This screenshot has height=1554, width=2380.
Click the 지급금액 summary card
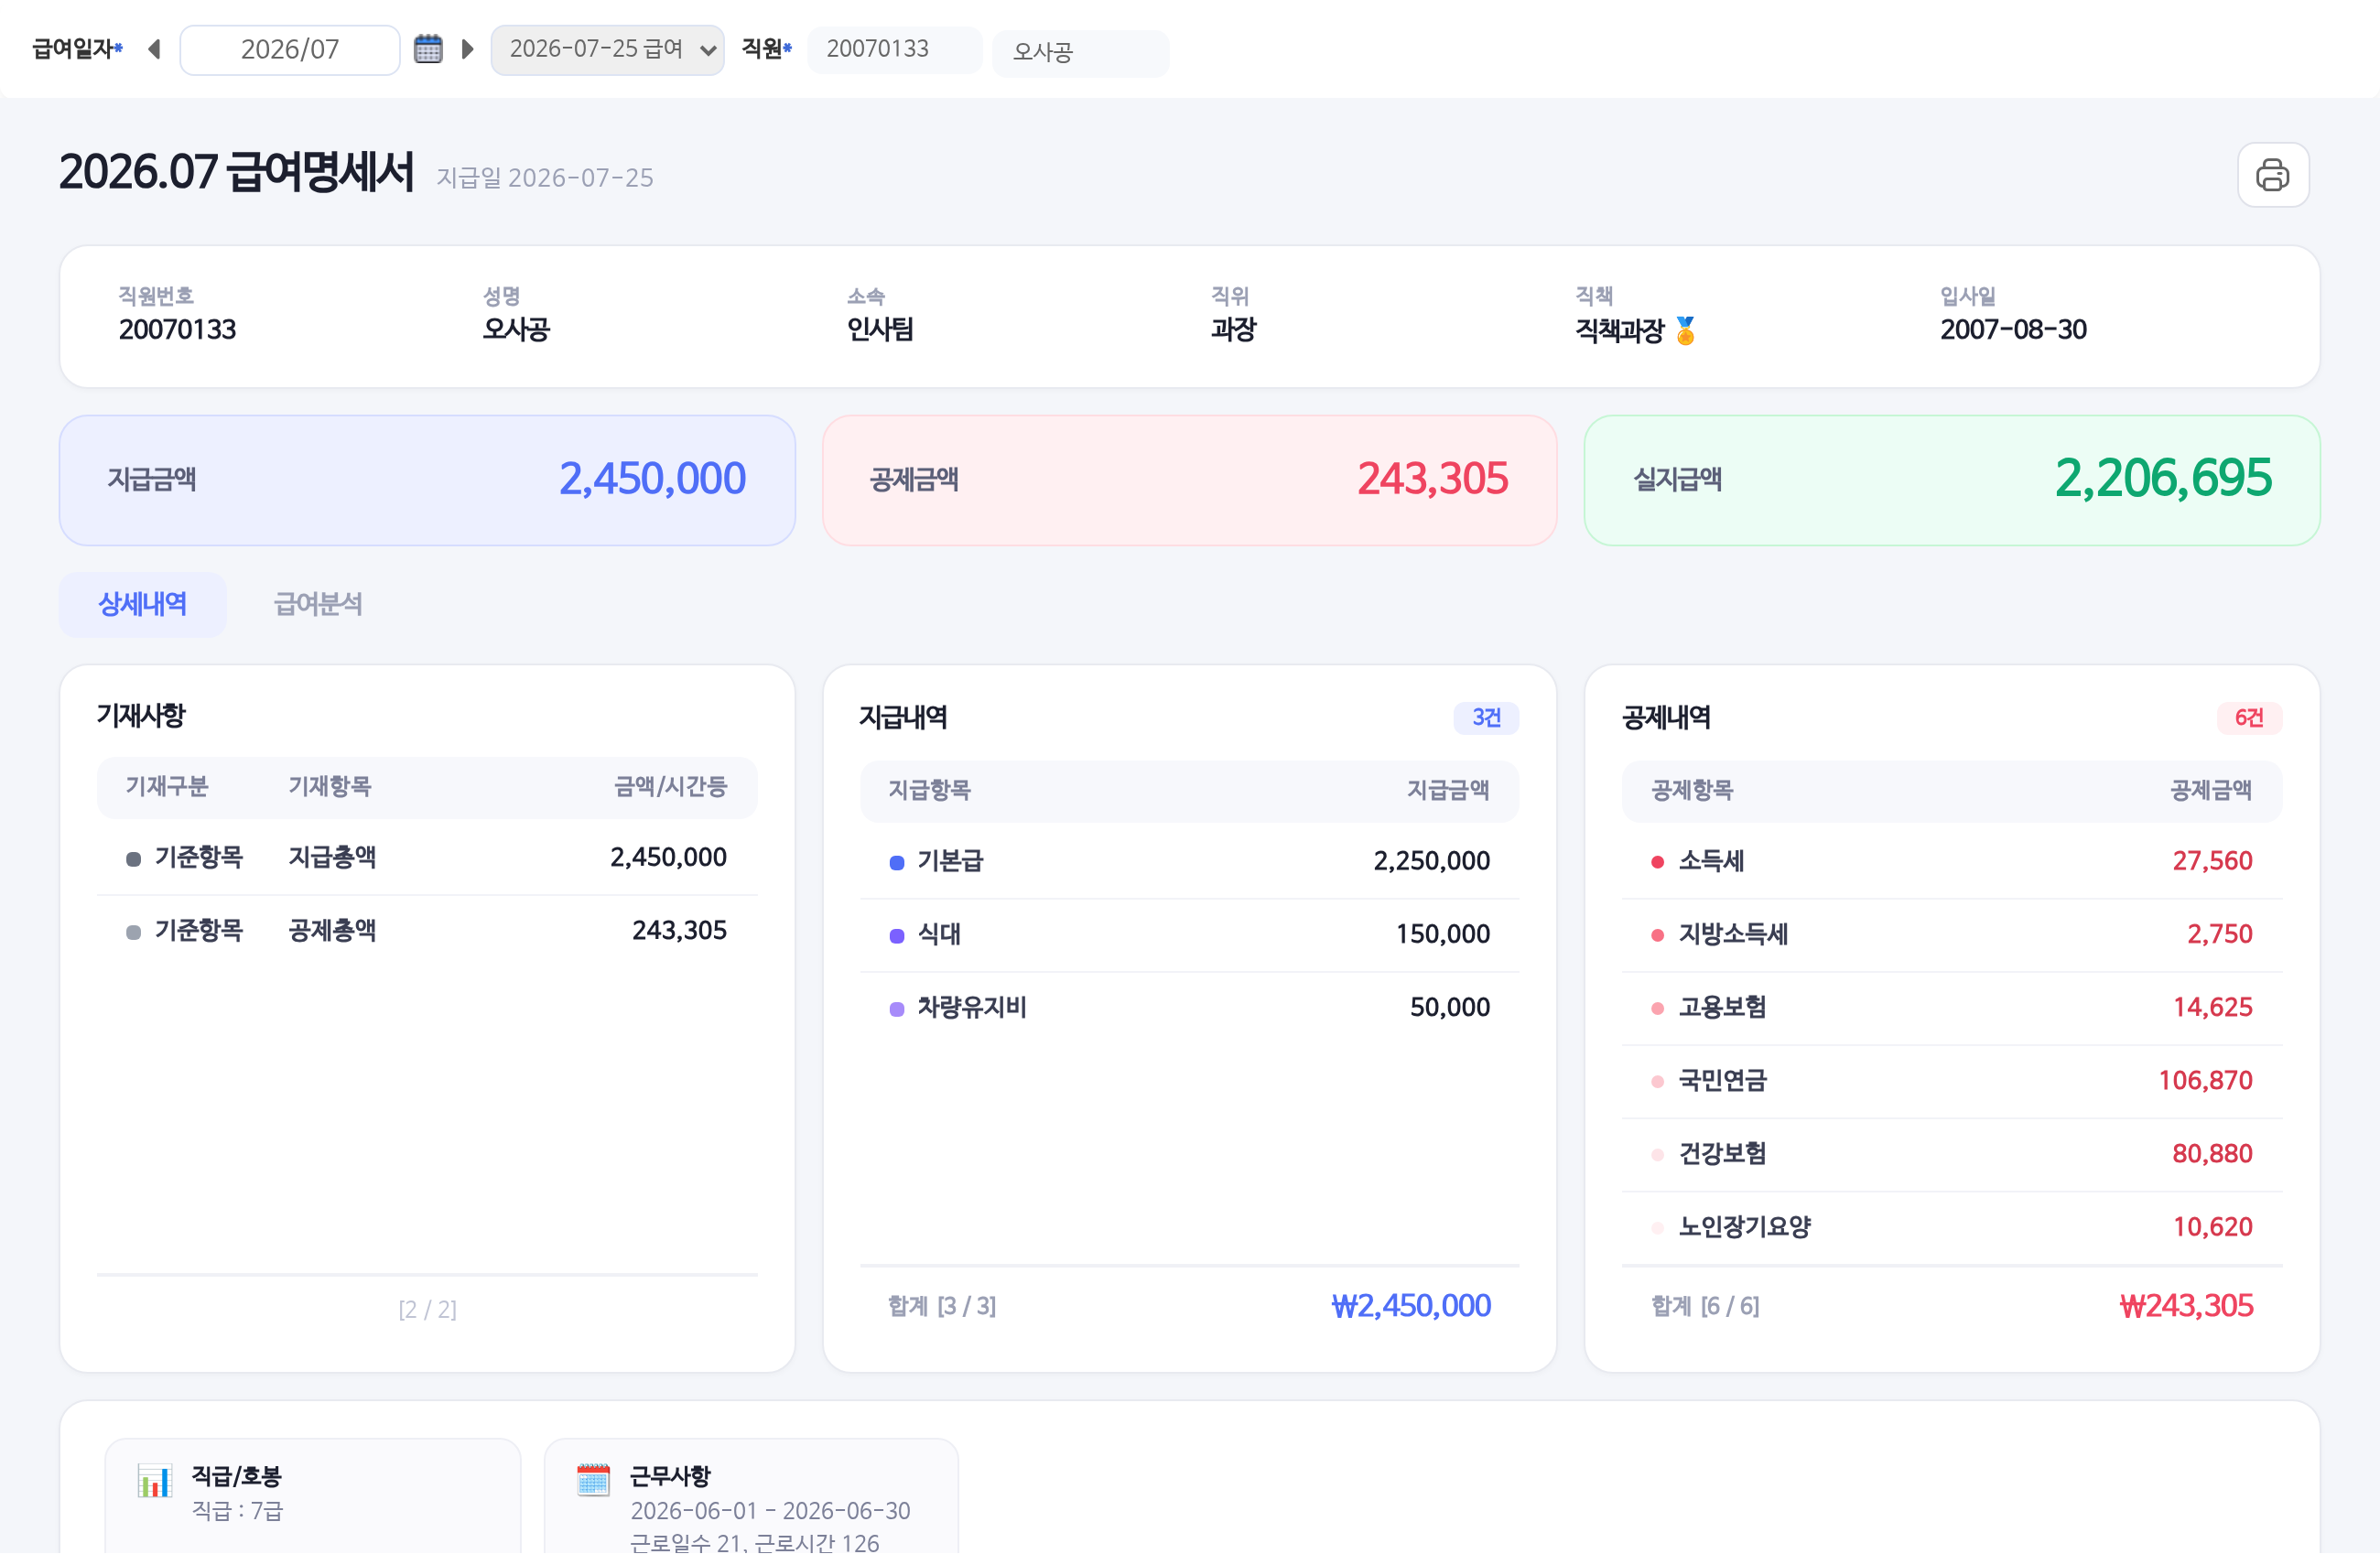pos(427,480)
